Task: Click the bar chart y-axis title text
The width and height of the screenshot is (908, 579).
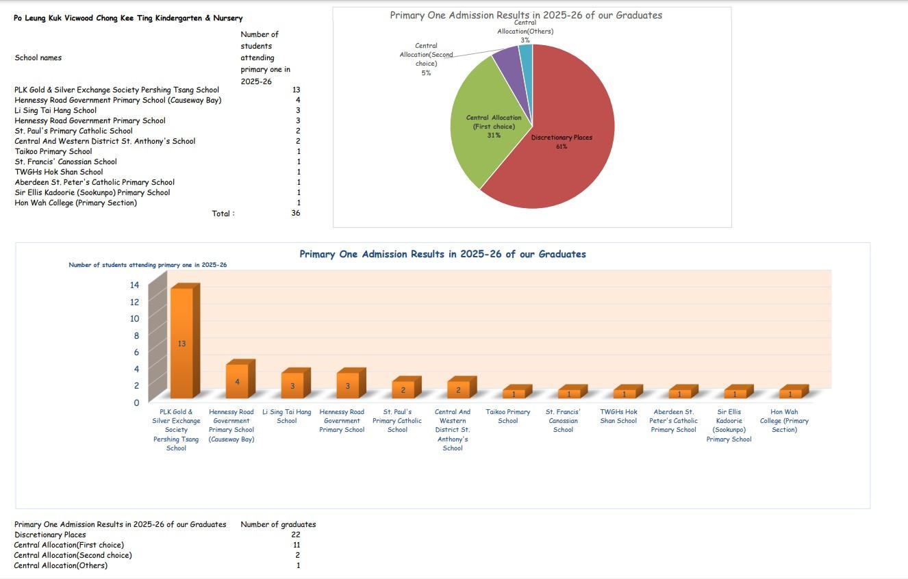Action: [148, 265]
